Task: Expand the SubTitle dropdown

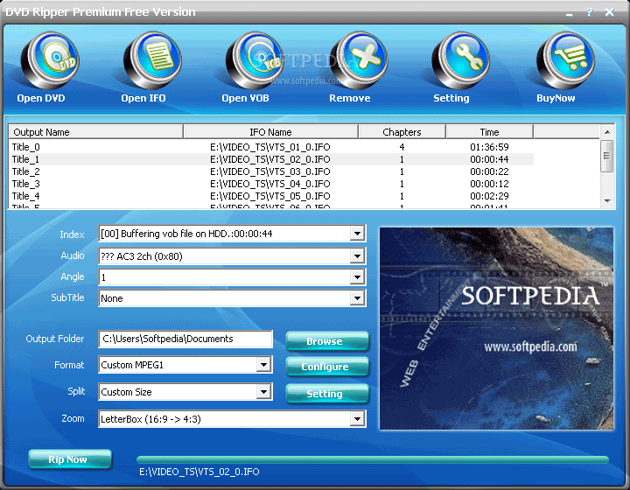Action: 357,298
